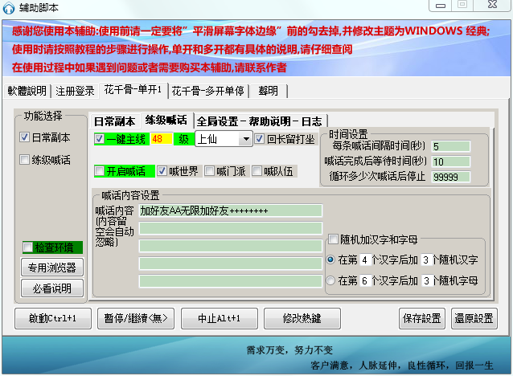Open the 专用浏览器 button
513x376 pixels.
[x=52, y=268]
